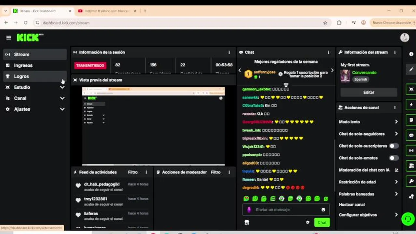Open Chrome extensions puzzle icon
Screen dimensions: 416x234
[339, 23]
